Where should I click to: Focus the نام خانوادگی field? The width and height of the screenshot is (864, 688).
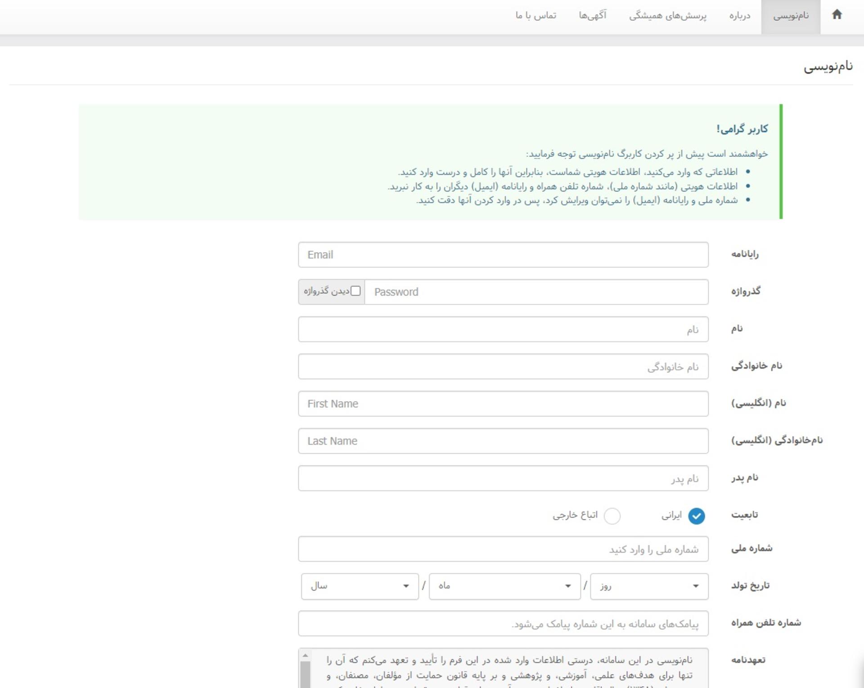[503, 367]
